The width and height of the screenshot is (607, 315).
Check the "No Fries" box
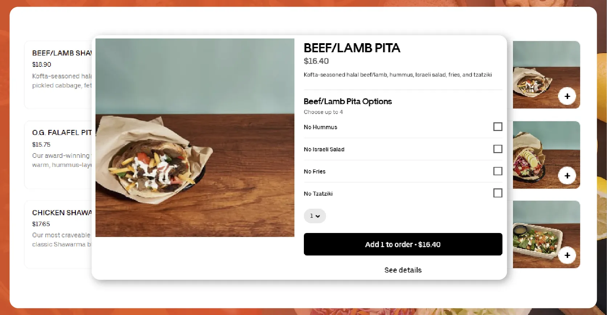[x=497, y=171]
